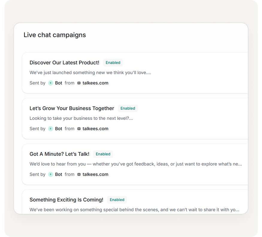
Task: Click Bot avatar in Discover Our Latest Product campaign
Action: pyautogui.click(x=51, y=83)
